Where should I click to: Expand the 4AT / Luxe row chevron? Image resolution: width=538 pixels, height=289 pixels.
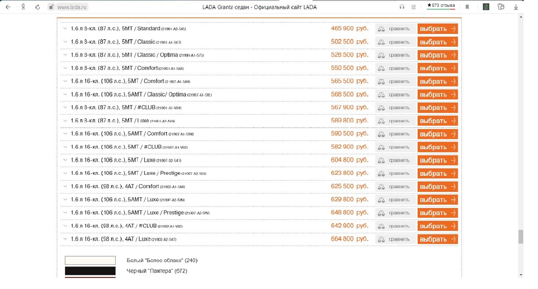[65, 239]
